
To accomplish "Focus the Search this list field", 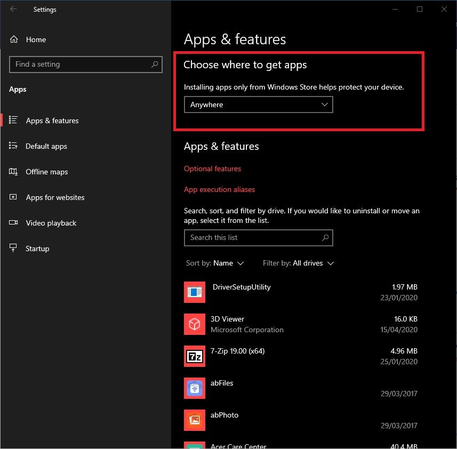I will tap(253, 237).
